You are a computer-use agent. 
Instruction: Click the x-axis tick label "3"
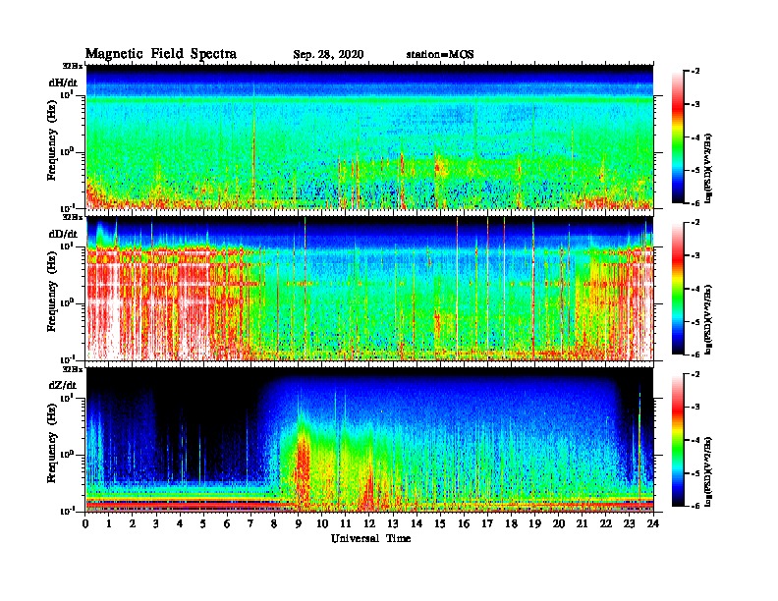[x=156, y=524]
